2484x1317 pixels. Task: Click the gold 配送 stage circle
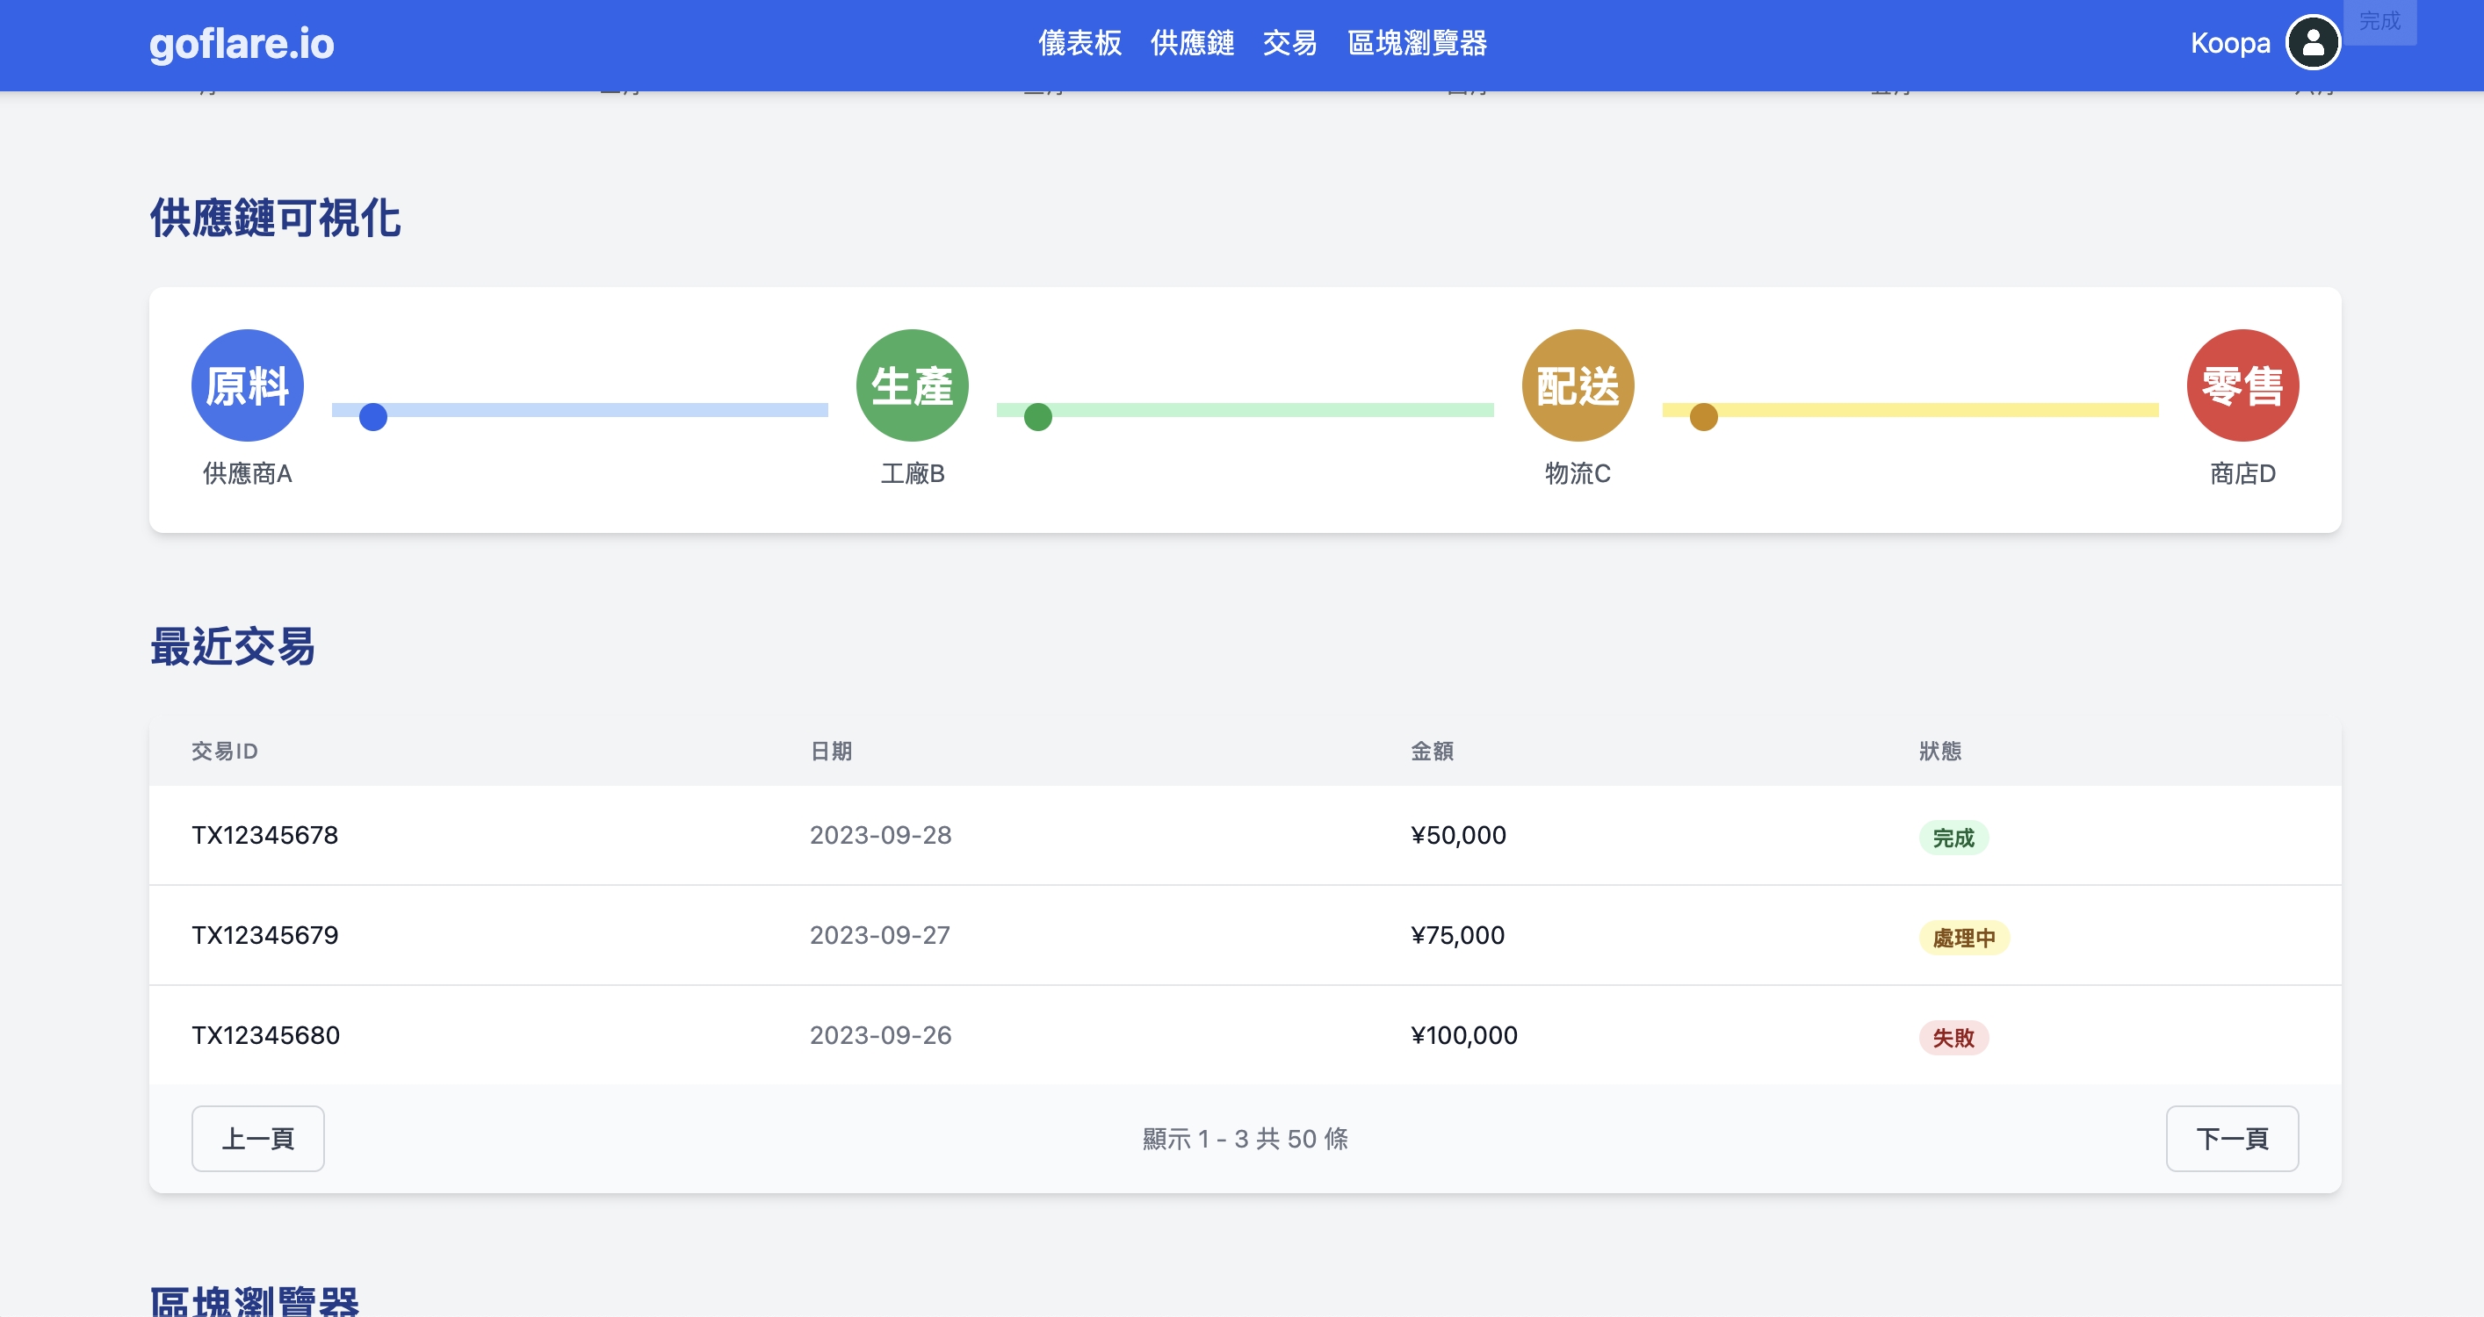1577,385
